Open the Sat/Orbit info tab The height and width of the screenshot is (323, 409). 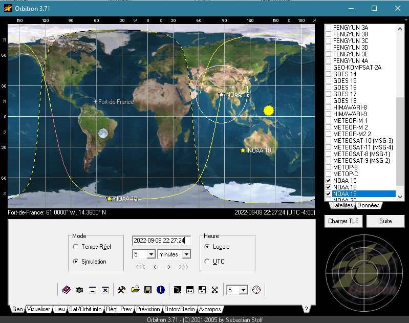click(x=85, y=309)
